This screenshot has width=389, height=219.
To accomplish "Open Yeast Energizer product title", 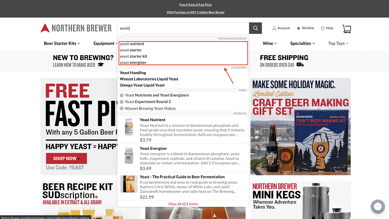I will click(x=153, y=148).
